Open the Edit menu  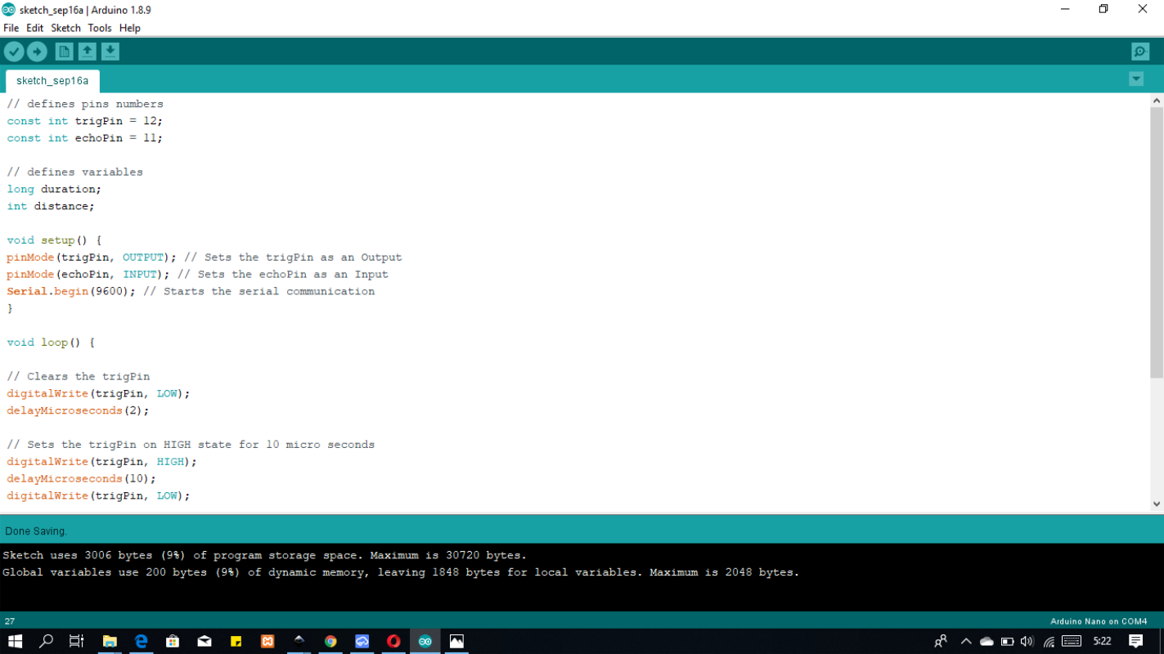tap(34, 28)
